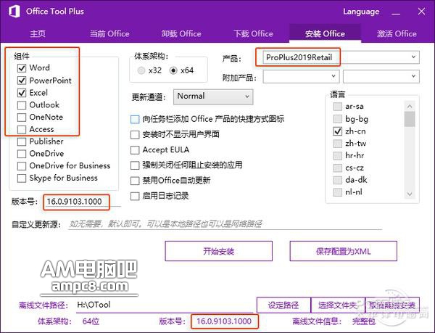
Task: Uncheck the Word component checkbox
Action: (x=22, y=68)
